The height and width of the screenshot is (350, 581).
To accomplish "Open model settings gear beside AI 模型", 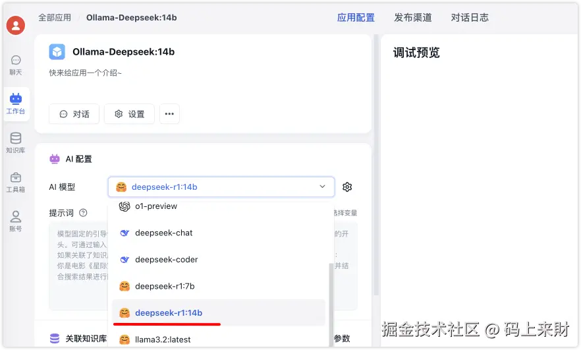I will click(x=347, y=187).
